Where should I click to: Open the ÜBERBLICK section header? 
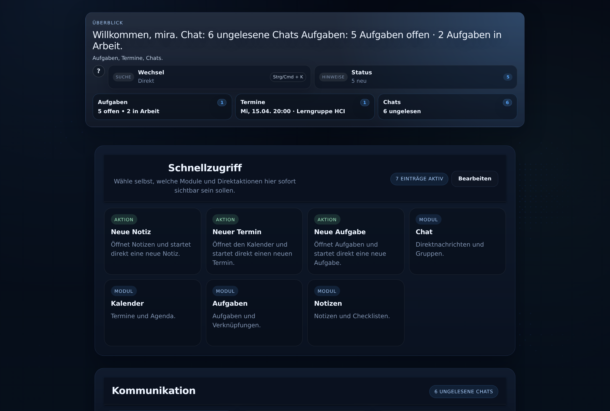[107, 23]
